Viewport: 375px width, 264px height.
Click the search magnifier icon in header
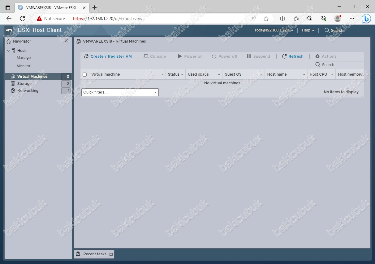coord(327,30)
